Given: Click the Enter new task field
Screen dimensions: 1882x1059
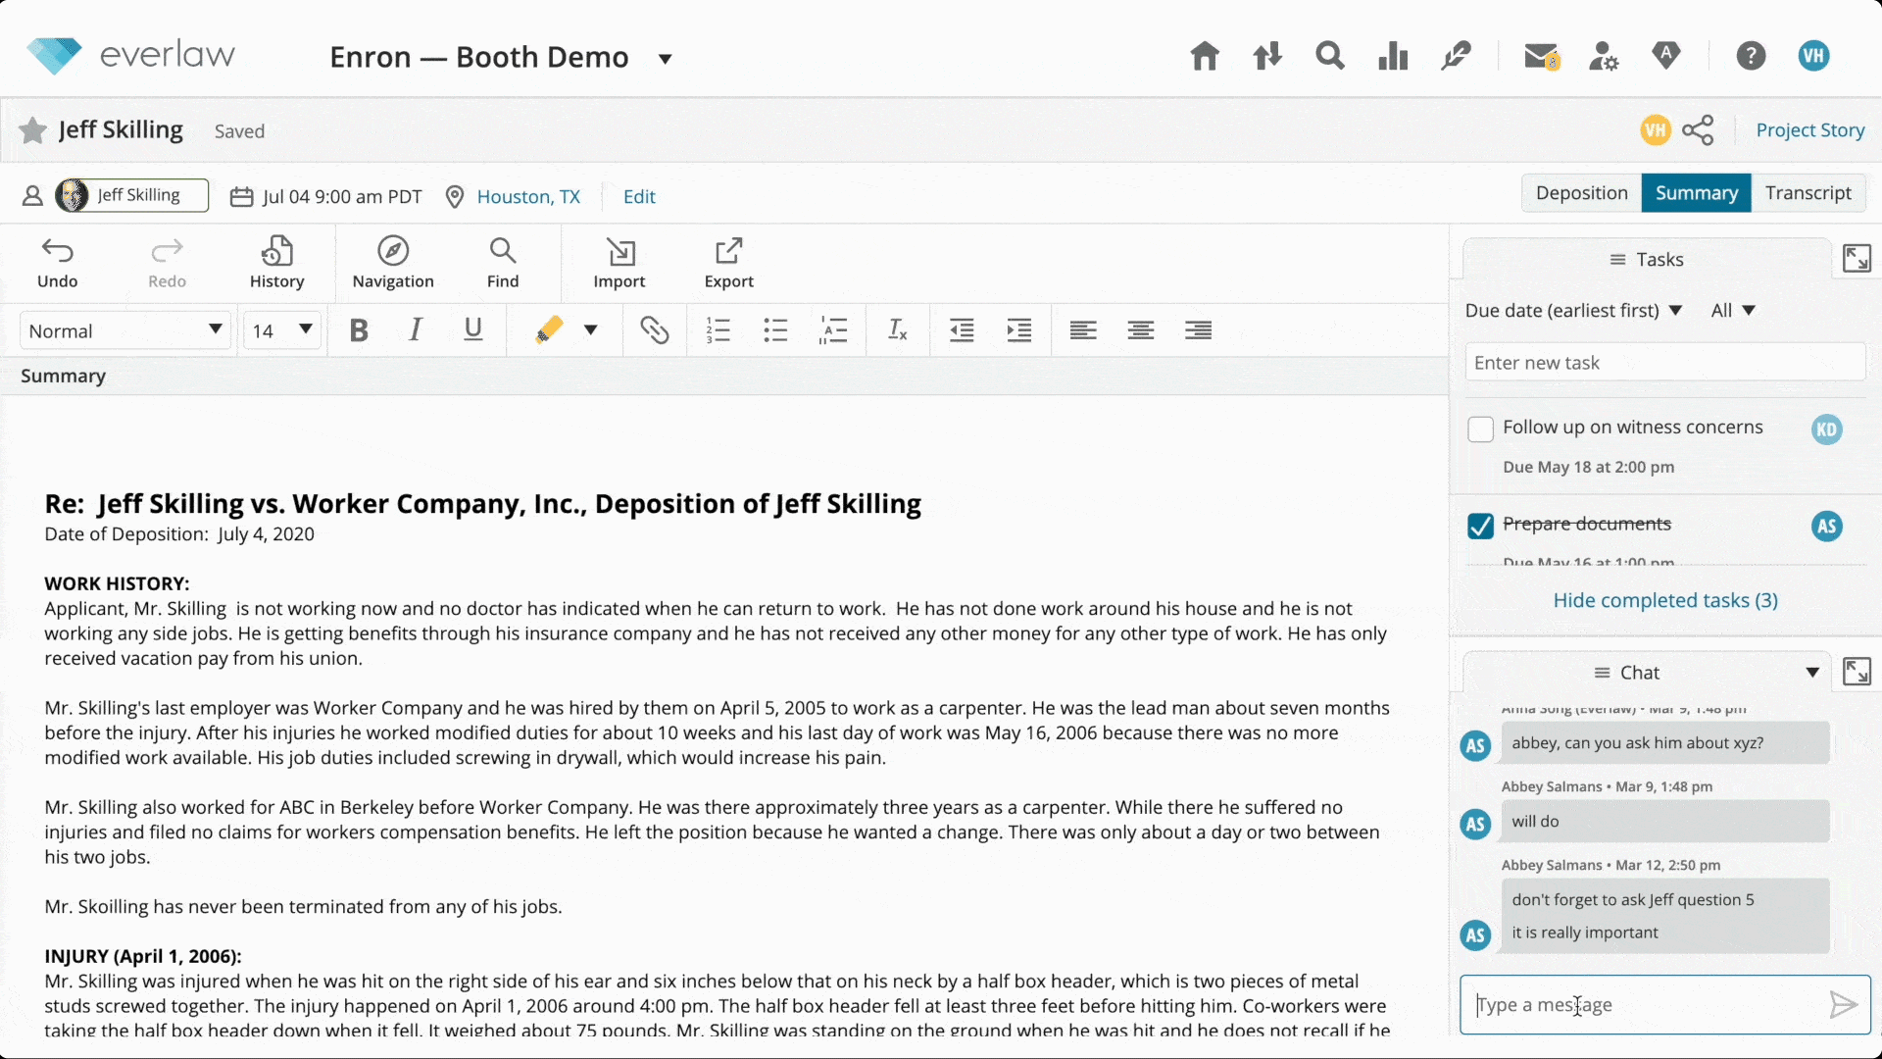Looking at the screenshot, I should [1664, 363].
